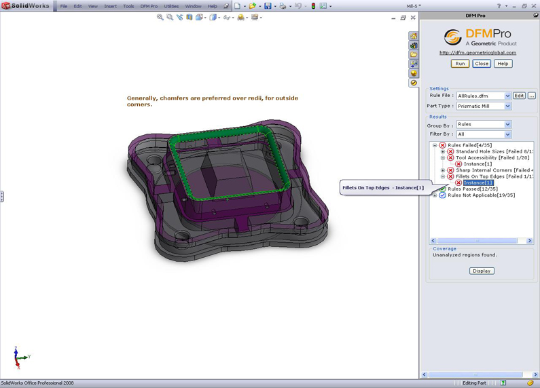Screen dimensions: 540x388
Task: Click the Hide/Show Items glasses icon
Action: point(226,17)
